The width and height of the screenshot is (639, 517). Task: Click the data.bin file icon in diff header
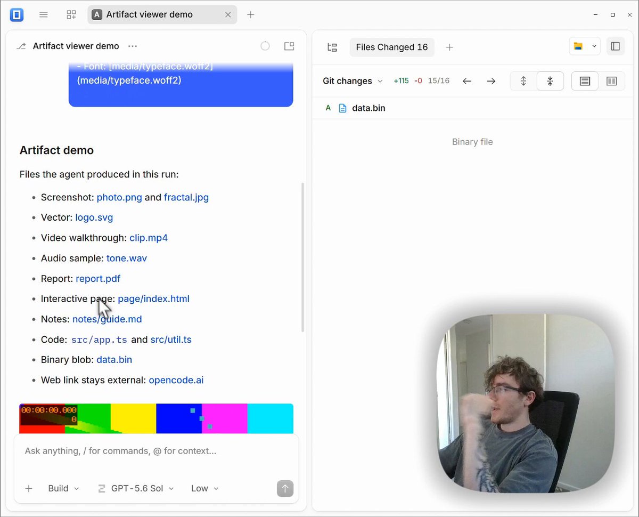(343, 108)
